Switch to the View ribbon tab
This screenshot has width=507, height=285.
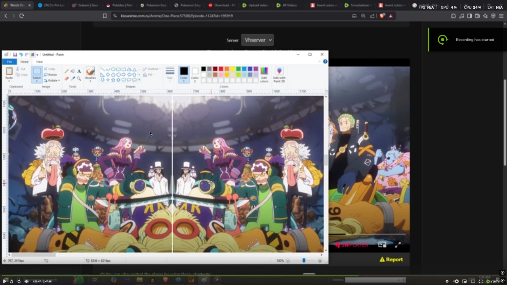(40, 62)
